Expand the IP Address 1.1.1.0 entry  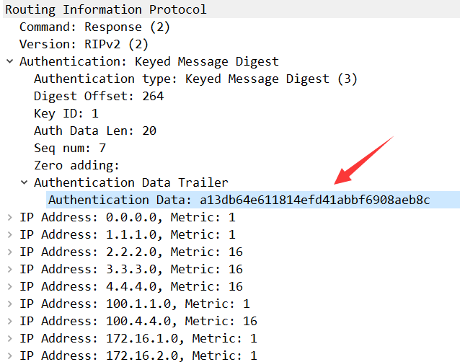coord(9,235)
